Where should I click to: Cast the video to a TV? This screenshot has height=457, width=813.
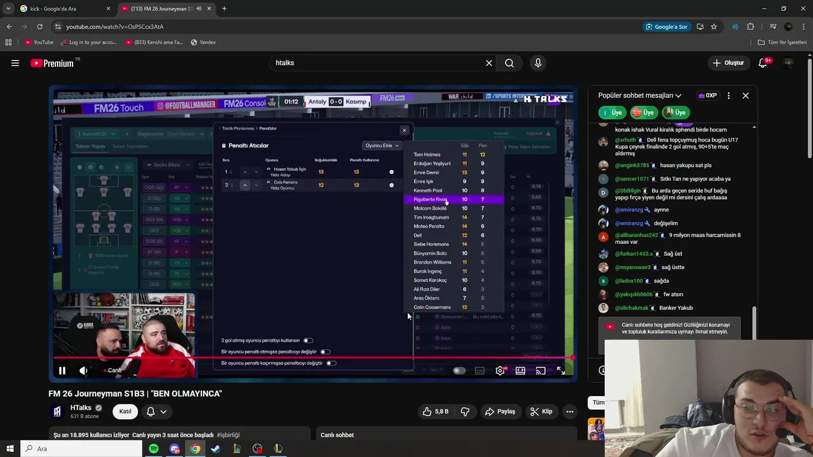click(x=541, y=371)
